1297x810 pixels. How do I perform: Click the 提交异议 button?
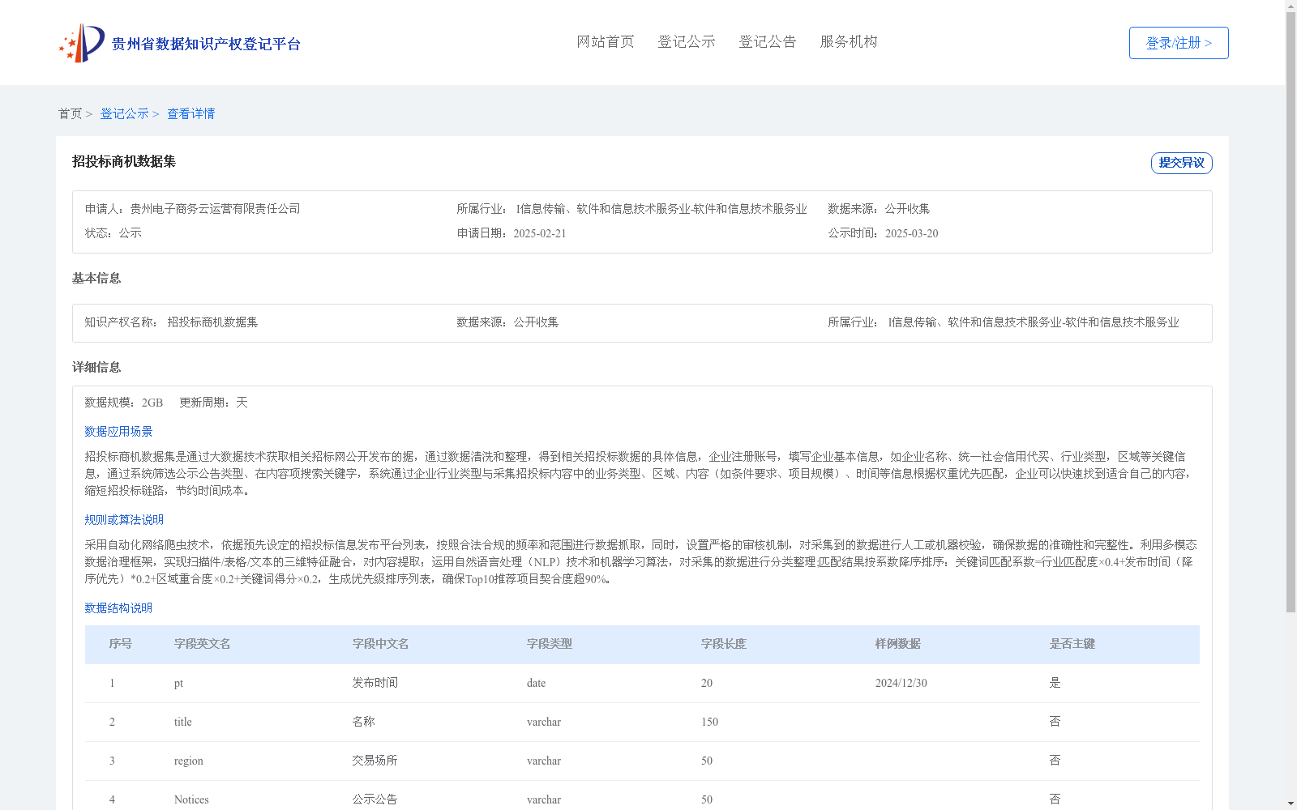coord(1182,163)
